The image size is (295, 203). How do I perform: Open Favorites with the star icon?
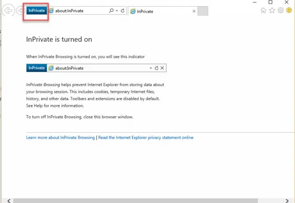[272, 11]
